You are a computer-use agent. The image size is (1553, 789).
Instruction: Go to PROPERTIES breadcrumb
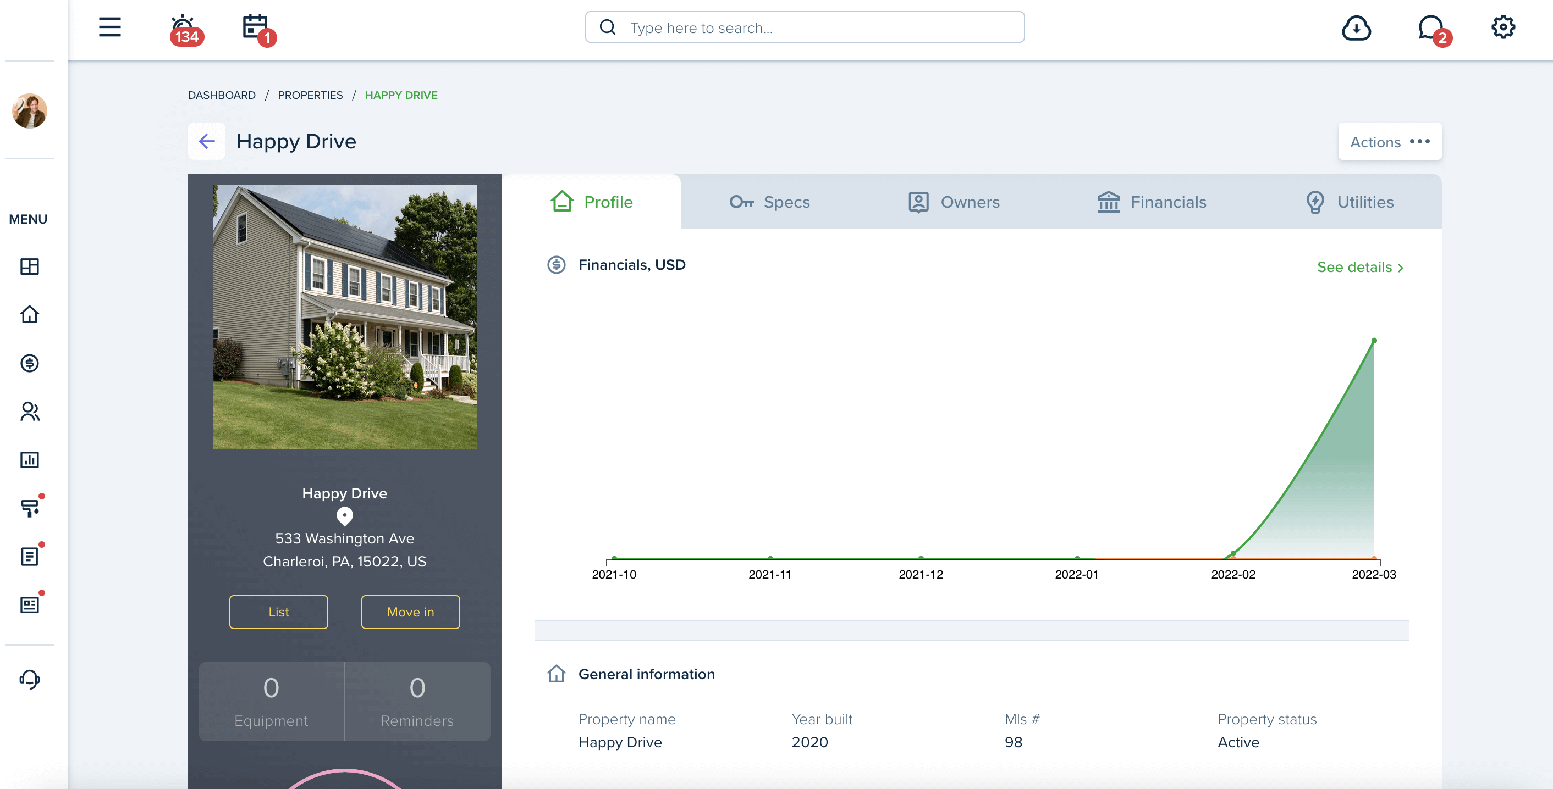(310, 95)
